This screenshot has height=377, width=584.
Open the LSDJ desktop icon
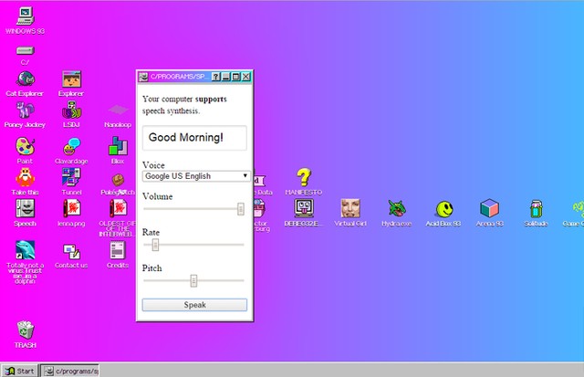71,110
